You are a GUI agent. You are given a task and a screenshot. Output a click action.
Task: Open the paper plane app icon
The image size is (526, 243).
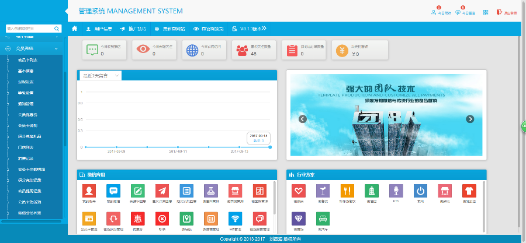(162, 191)
